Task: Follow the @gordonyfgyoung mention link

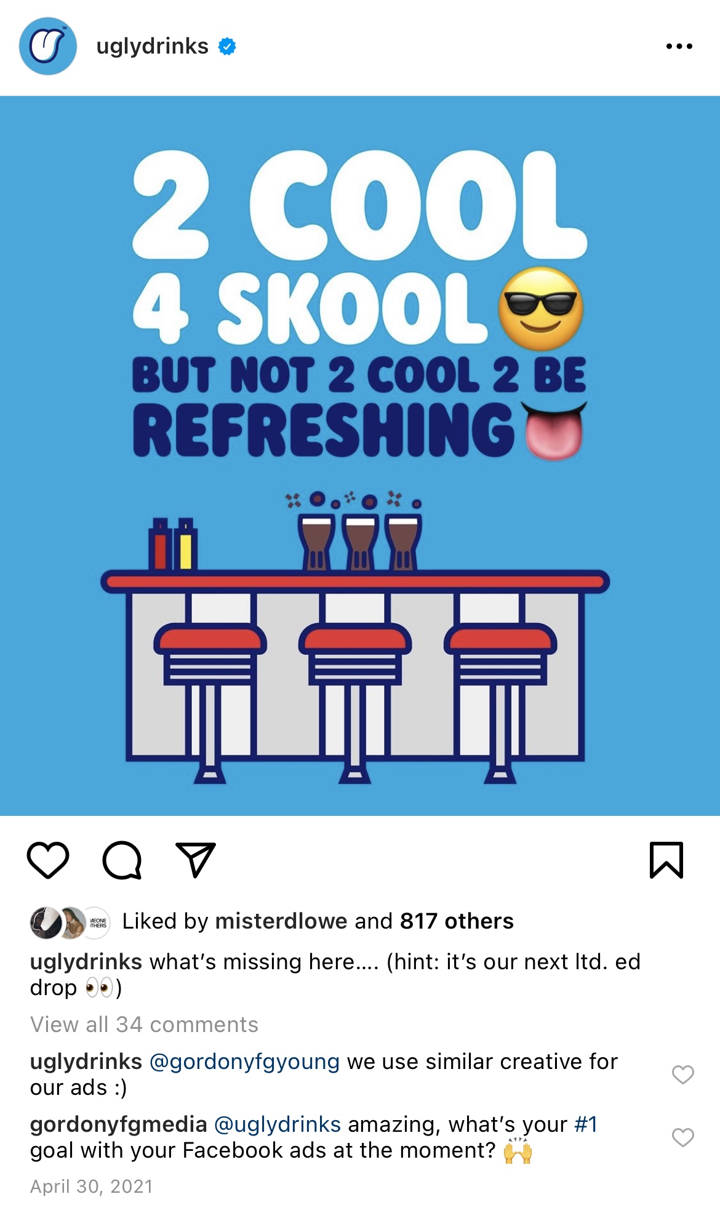Action: 244,1062
